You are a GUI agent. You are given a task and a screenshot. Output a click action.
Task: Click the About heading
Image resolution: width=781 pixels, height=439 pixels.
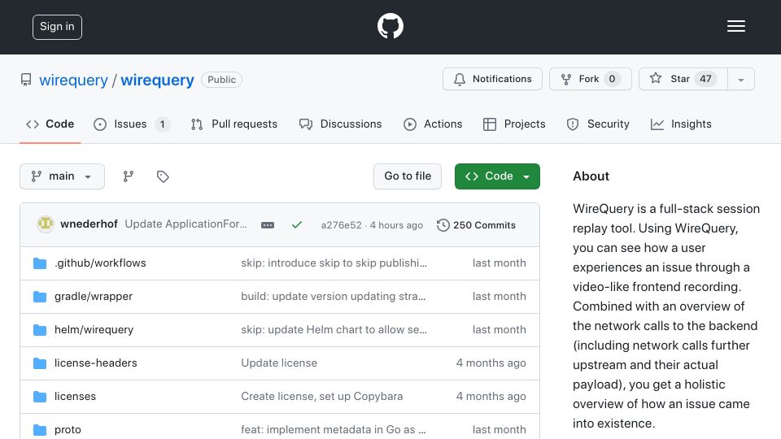[591, 176]
